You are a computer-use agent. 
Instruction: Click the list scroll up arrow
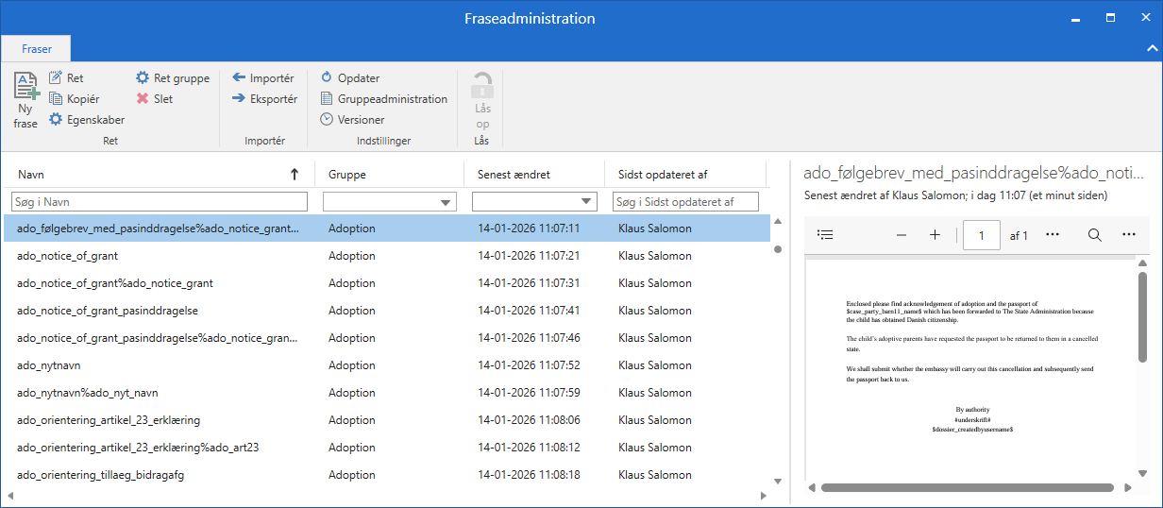point(778,222)
